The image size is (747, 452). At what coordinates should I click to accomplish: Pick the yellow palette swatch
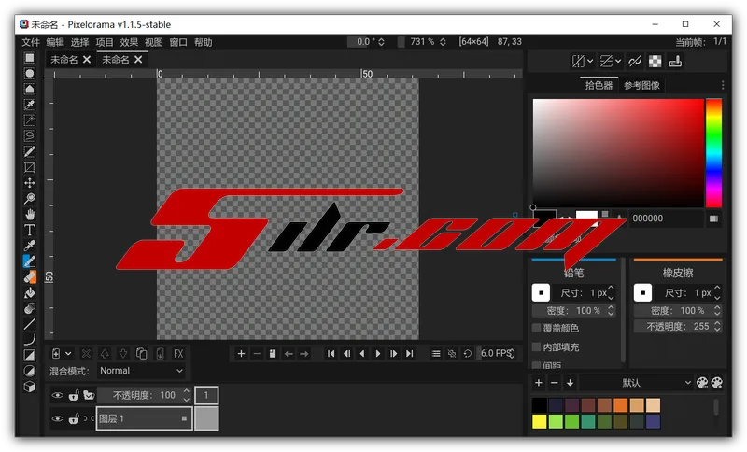coord(540,421)
